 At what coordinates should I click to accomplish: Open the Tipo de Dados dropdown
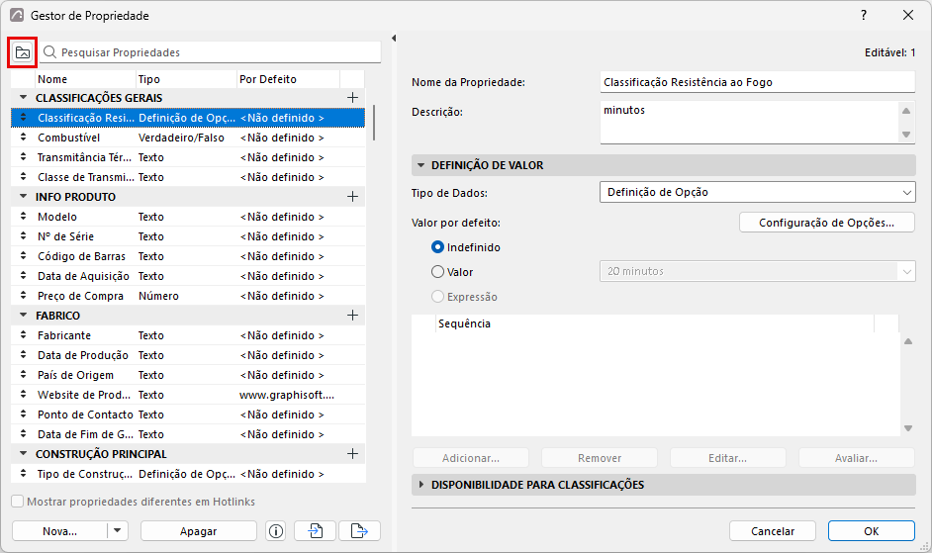[x=757, y=192]
